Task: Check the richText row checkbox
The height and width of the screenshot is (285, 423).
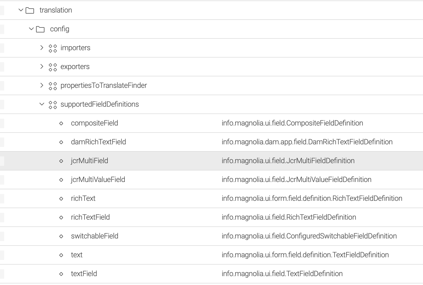Action: [2, 198]
